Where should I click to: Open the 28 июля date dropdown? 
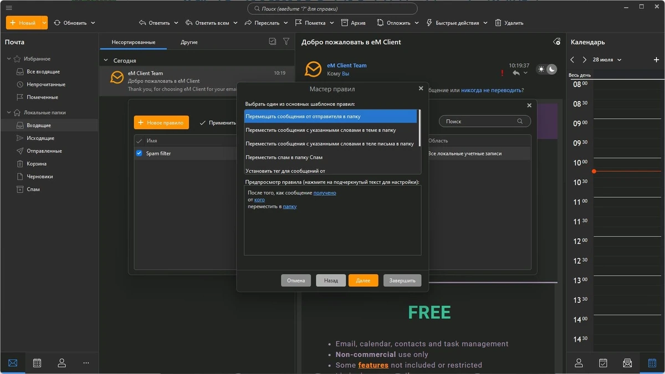(x=607, y=60)
